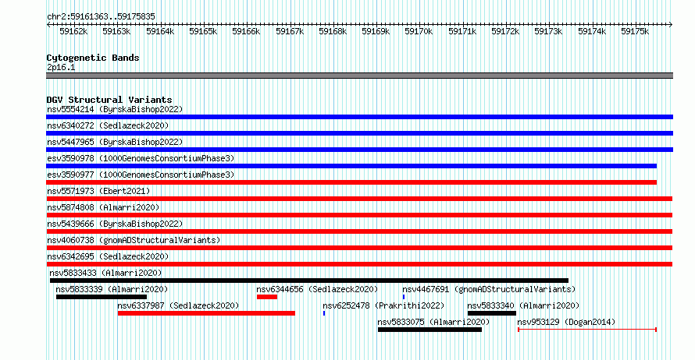Click the DGV Structural Variants track title
Image resolution: width=695 pixels, height=360 pixels.
[109, 100]
